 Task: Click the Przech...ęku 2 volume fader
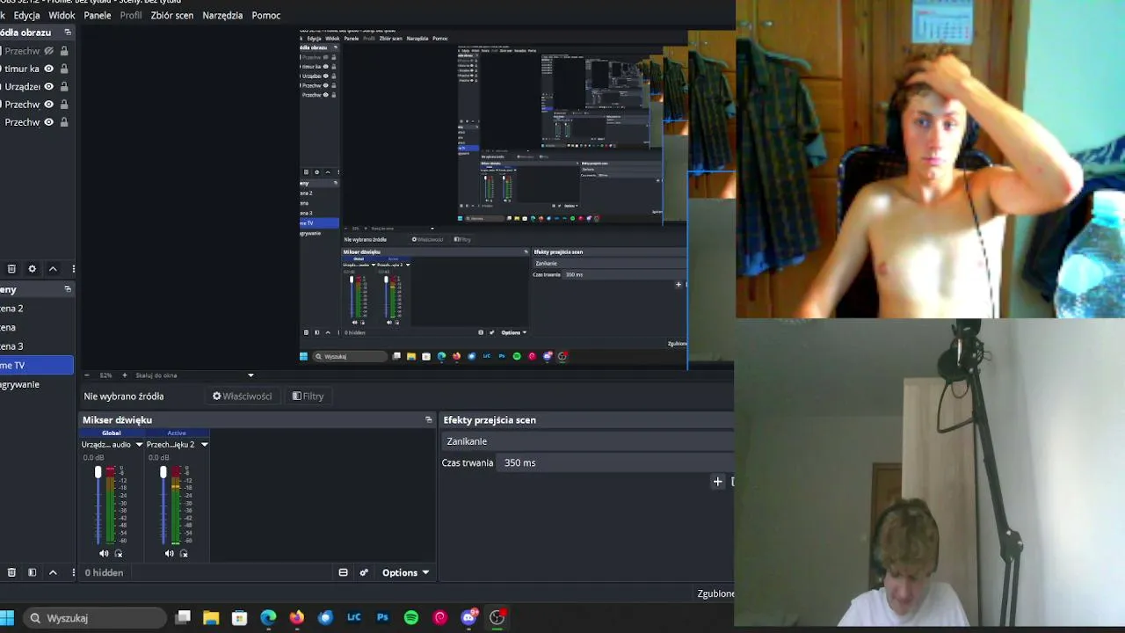click(x=163, y=473)
